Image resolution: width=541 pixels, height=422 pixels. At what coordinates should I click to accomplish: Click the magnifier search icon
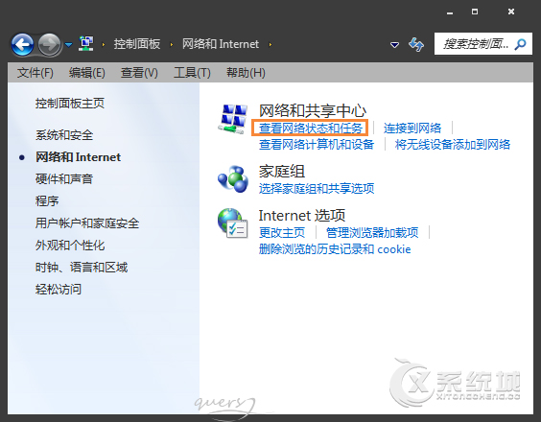(520, 44)
